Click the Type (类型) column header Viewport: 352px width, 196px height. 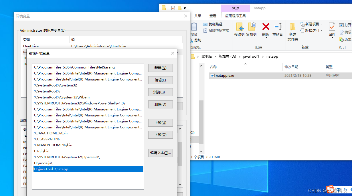pos(329,67)
